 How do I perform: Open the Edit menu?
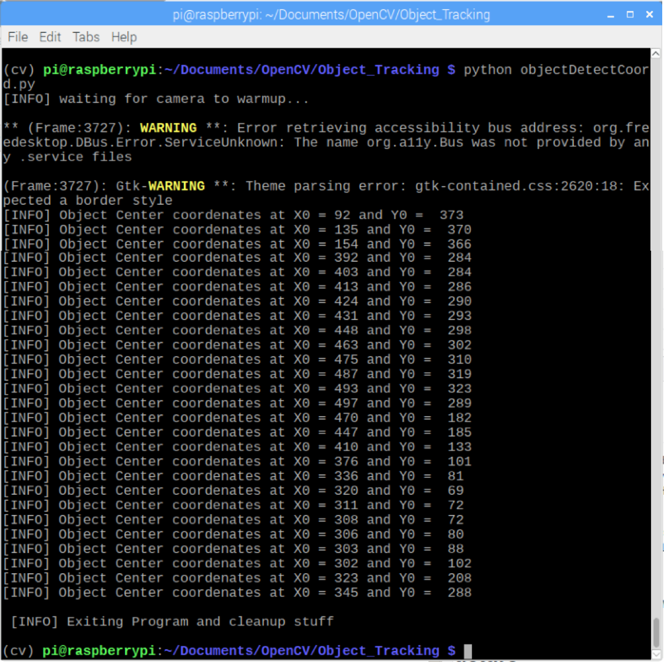click(50, 36)
